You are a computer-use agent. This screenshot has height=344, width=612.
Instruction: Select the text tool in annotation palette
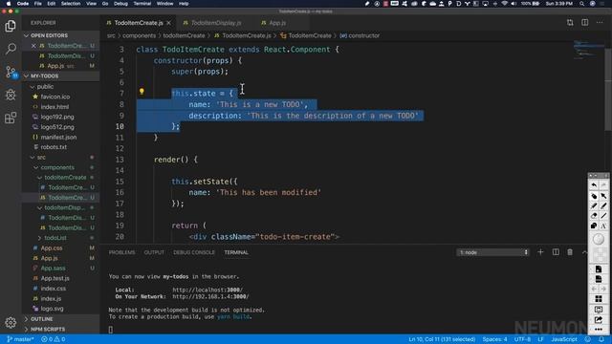point(603,226)
